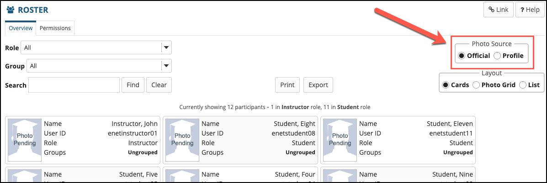
Task: Select the Profile photo source radio
Action: pos(497,56)
